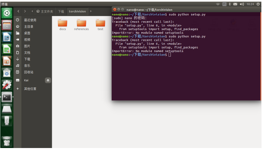Screen dimensions: 263x151
Task: Open the clock showing 10:24
Action: 250,4
